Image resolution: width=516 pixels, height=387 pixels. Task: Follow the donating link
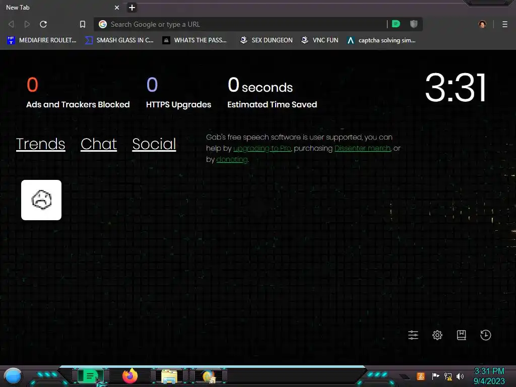coord(232,159)
